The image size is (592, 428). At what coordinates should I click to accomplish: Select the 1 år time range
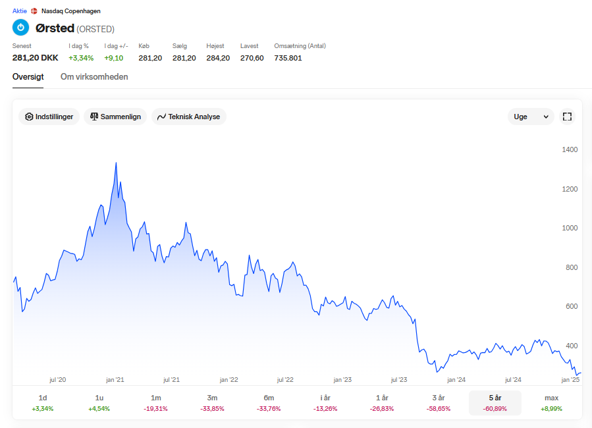coord(382,403)
